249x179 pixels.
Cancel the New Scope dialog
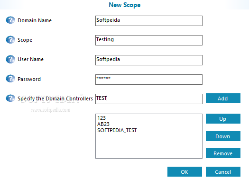[223, 172]
